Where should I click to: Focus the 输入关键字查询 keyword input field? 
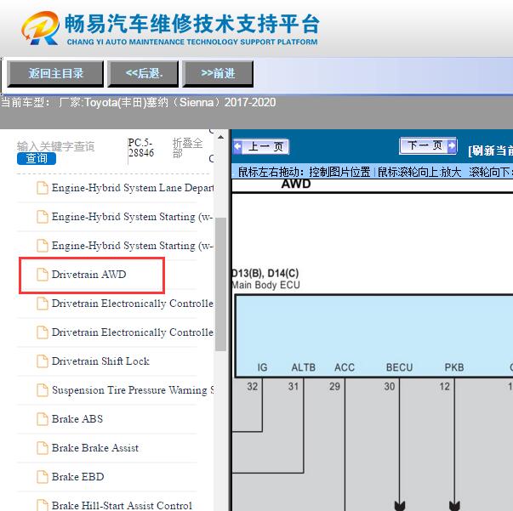pyautogui.click(x=55, y=146)
